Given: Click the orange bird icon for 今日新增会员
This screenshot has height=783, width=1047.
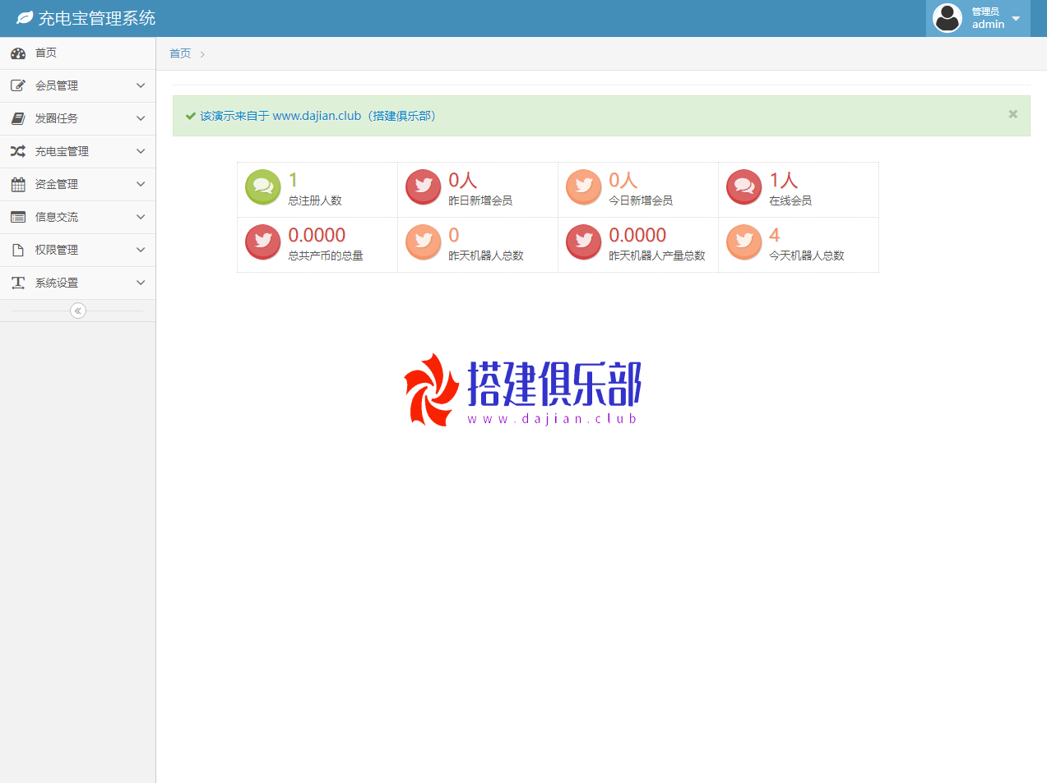Looking at the screenshot, I should tap(584, 187).
